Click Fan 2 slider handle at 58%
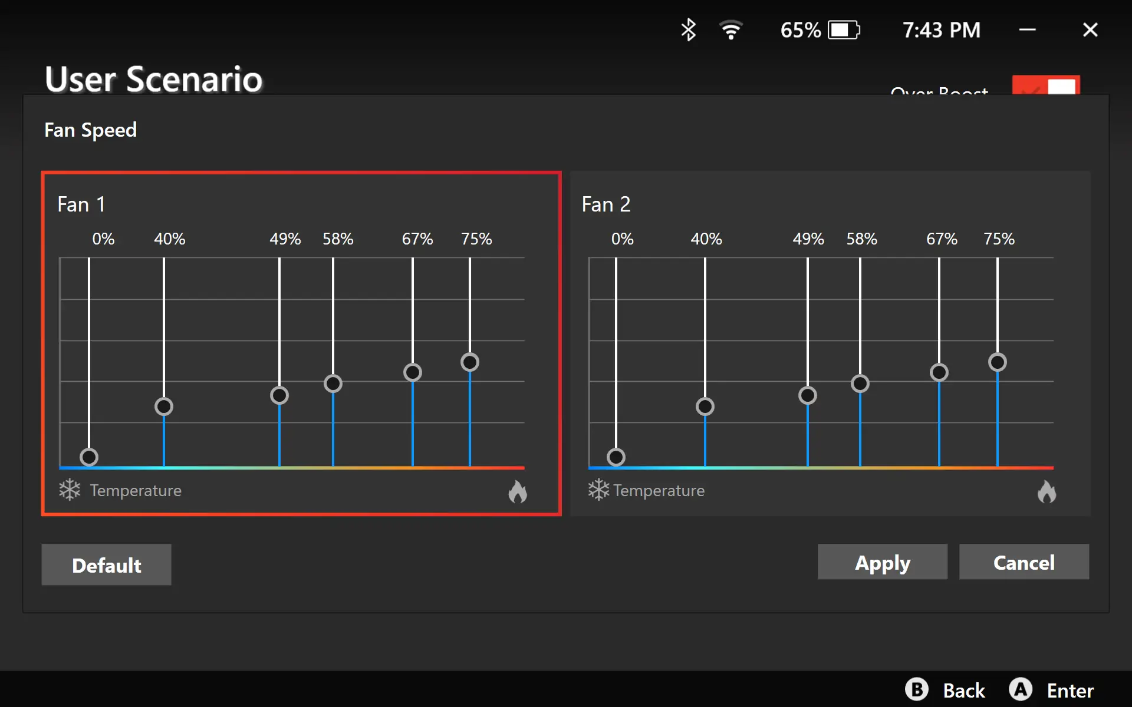1132x707 pixels. click(860, 384)
